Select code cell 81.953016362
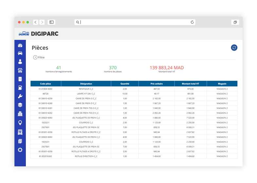 pos(46,156)
